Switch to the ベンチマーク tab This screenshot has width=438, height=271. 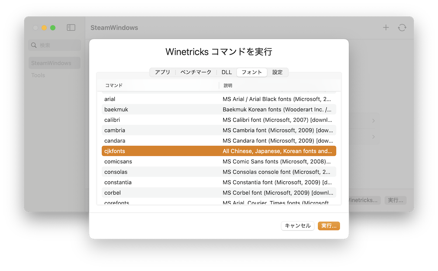coord(196,72)
